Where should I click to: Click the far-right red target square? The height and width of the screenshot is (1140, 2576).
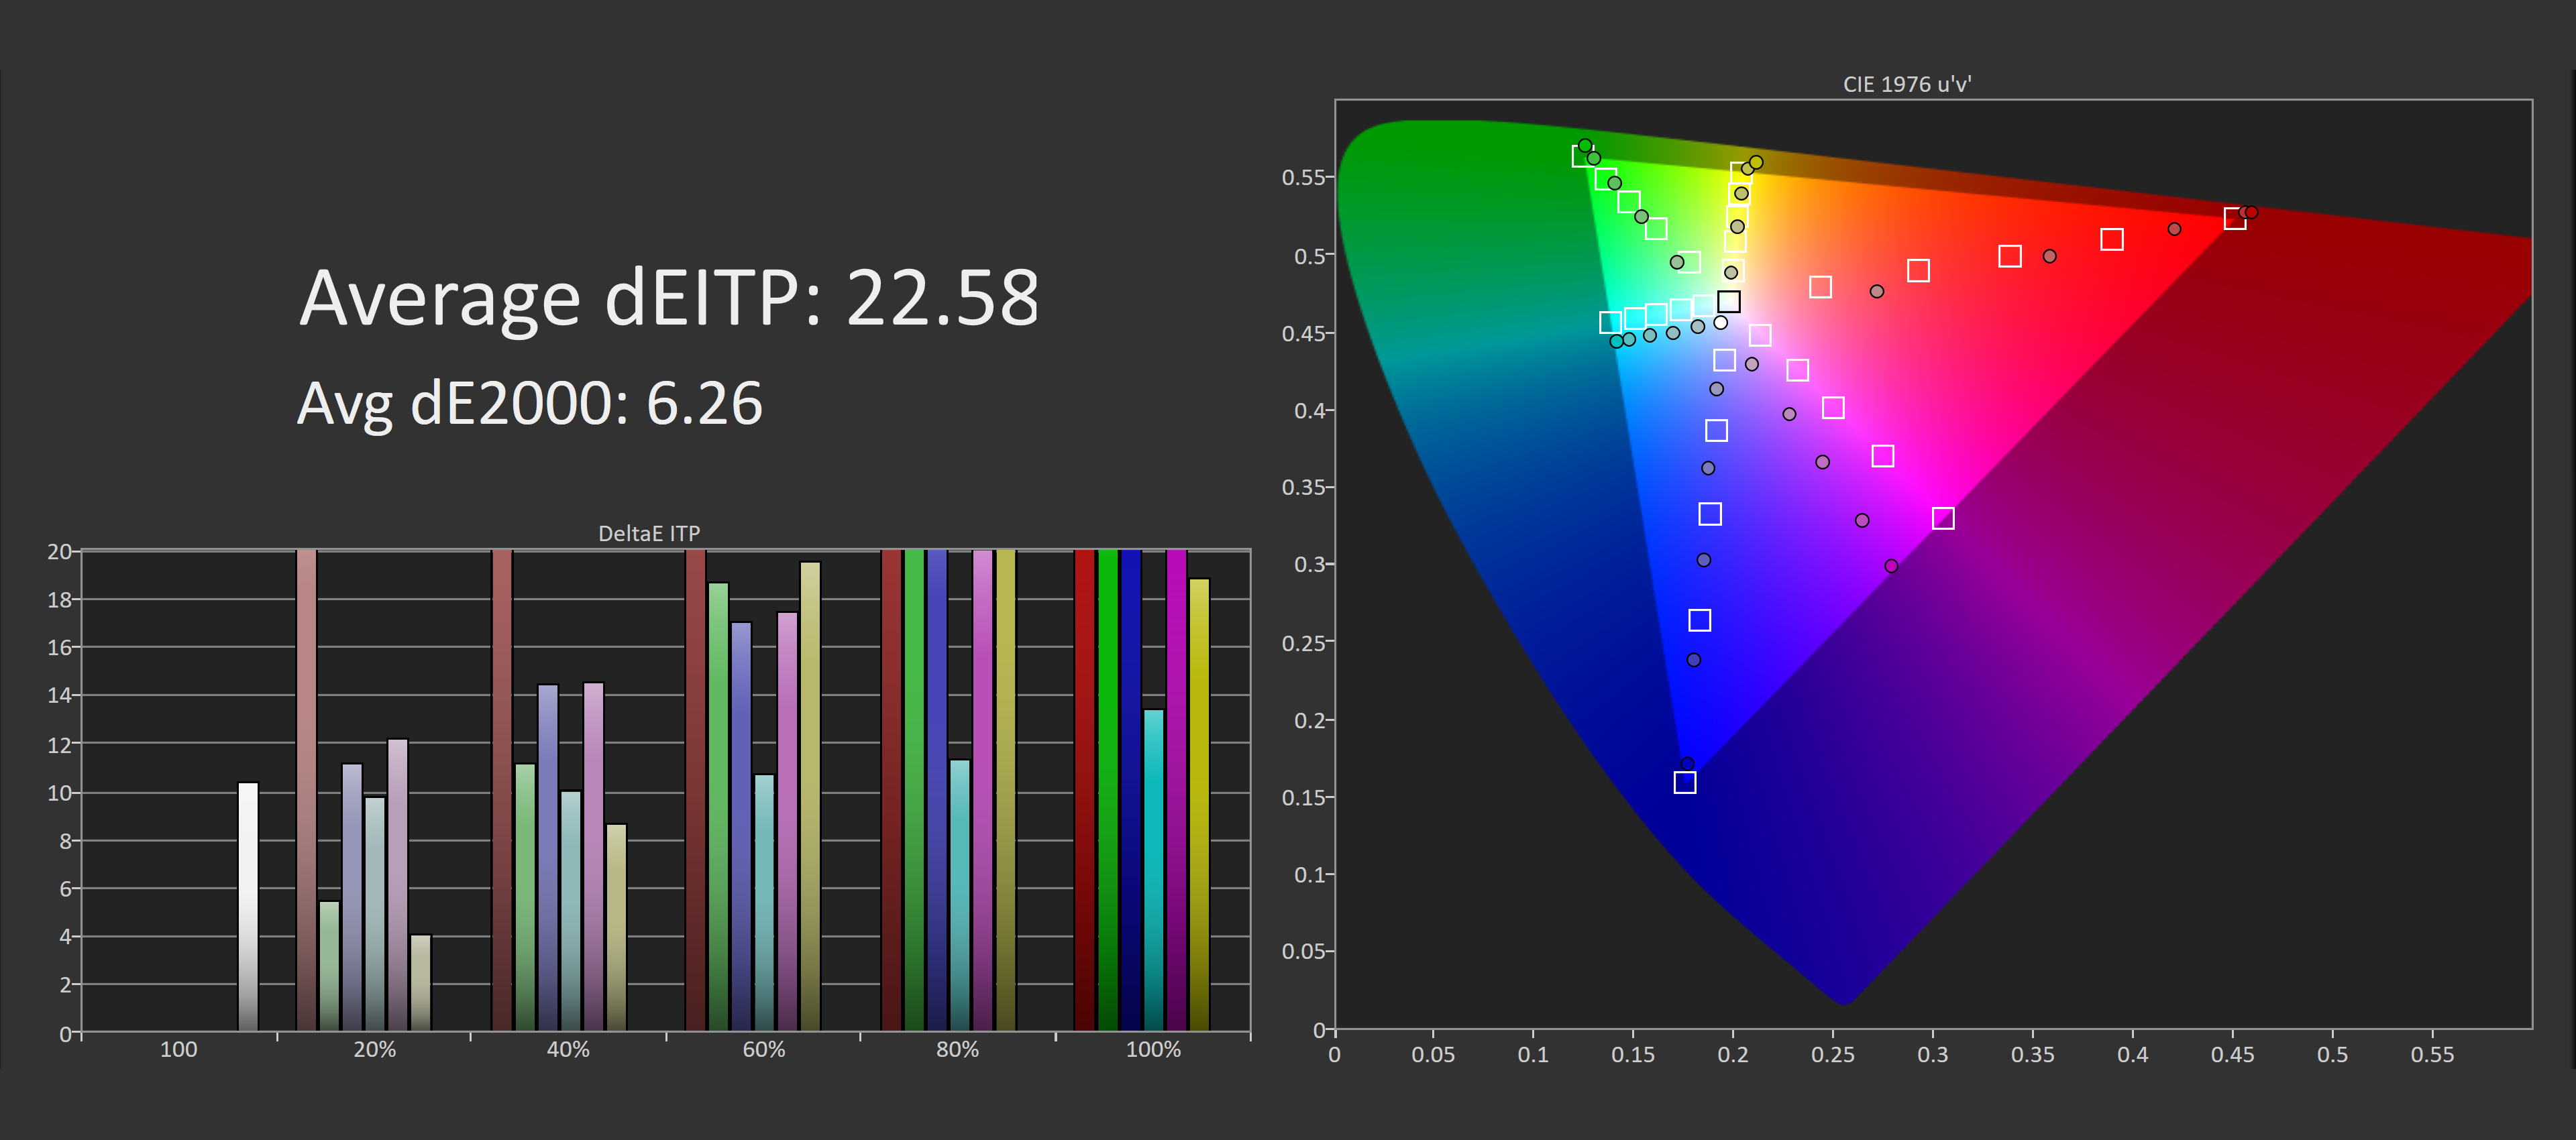coord(2235,219)
